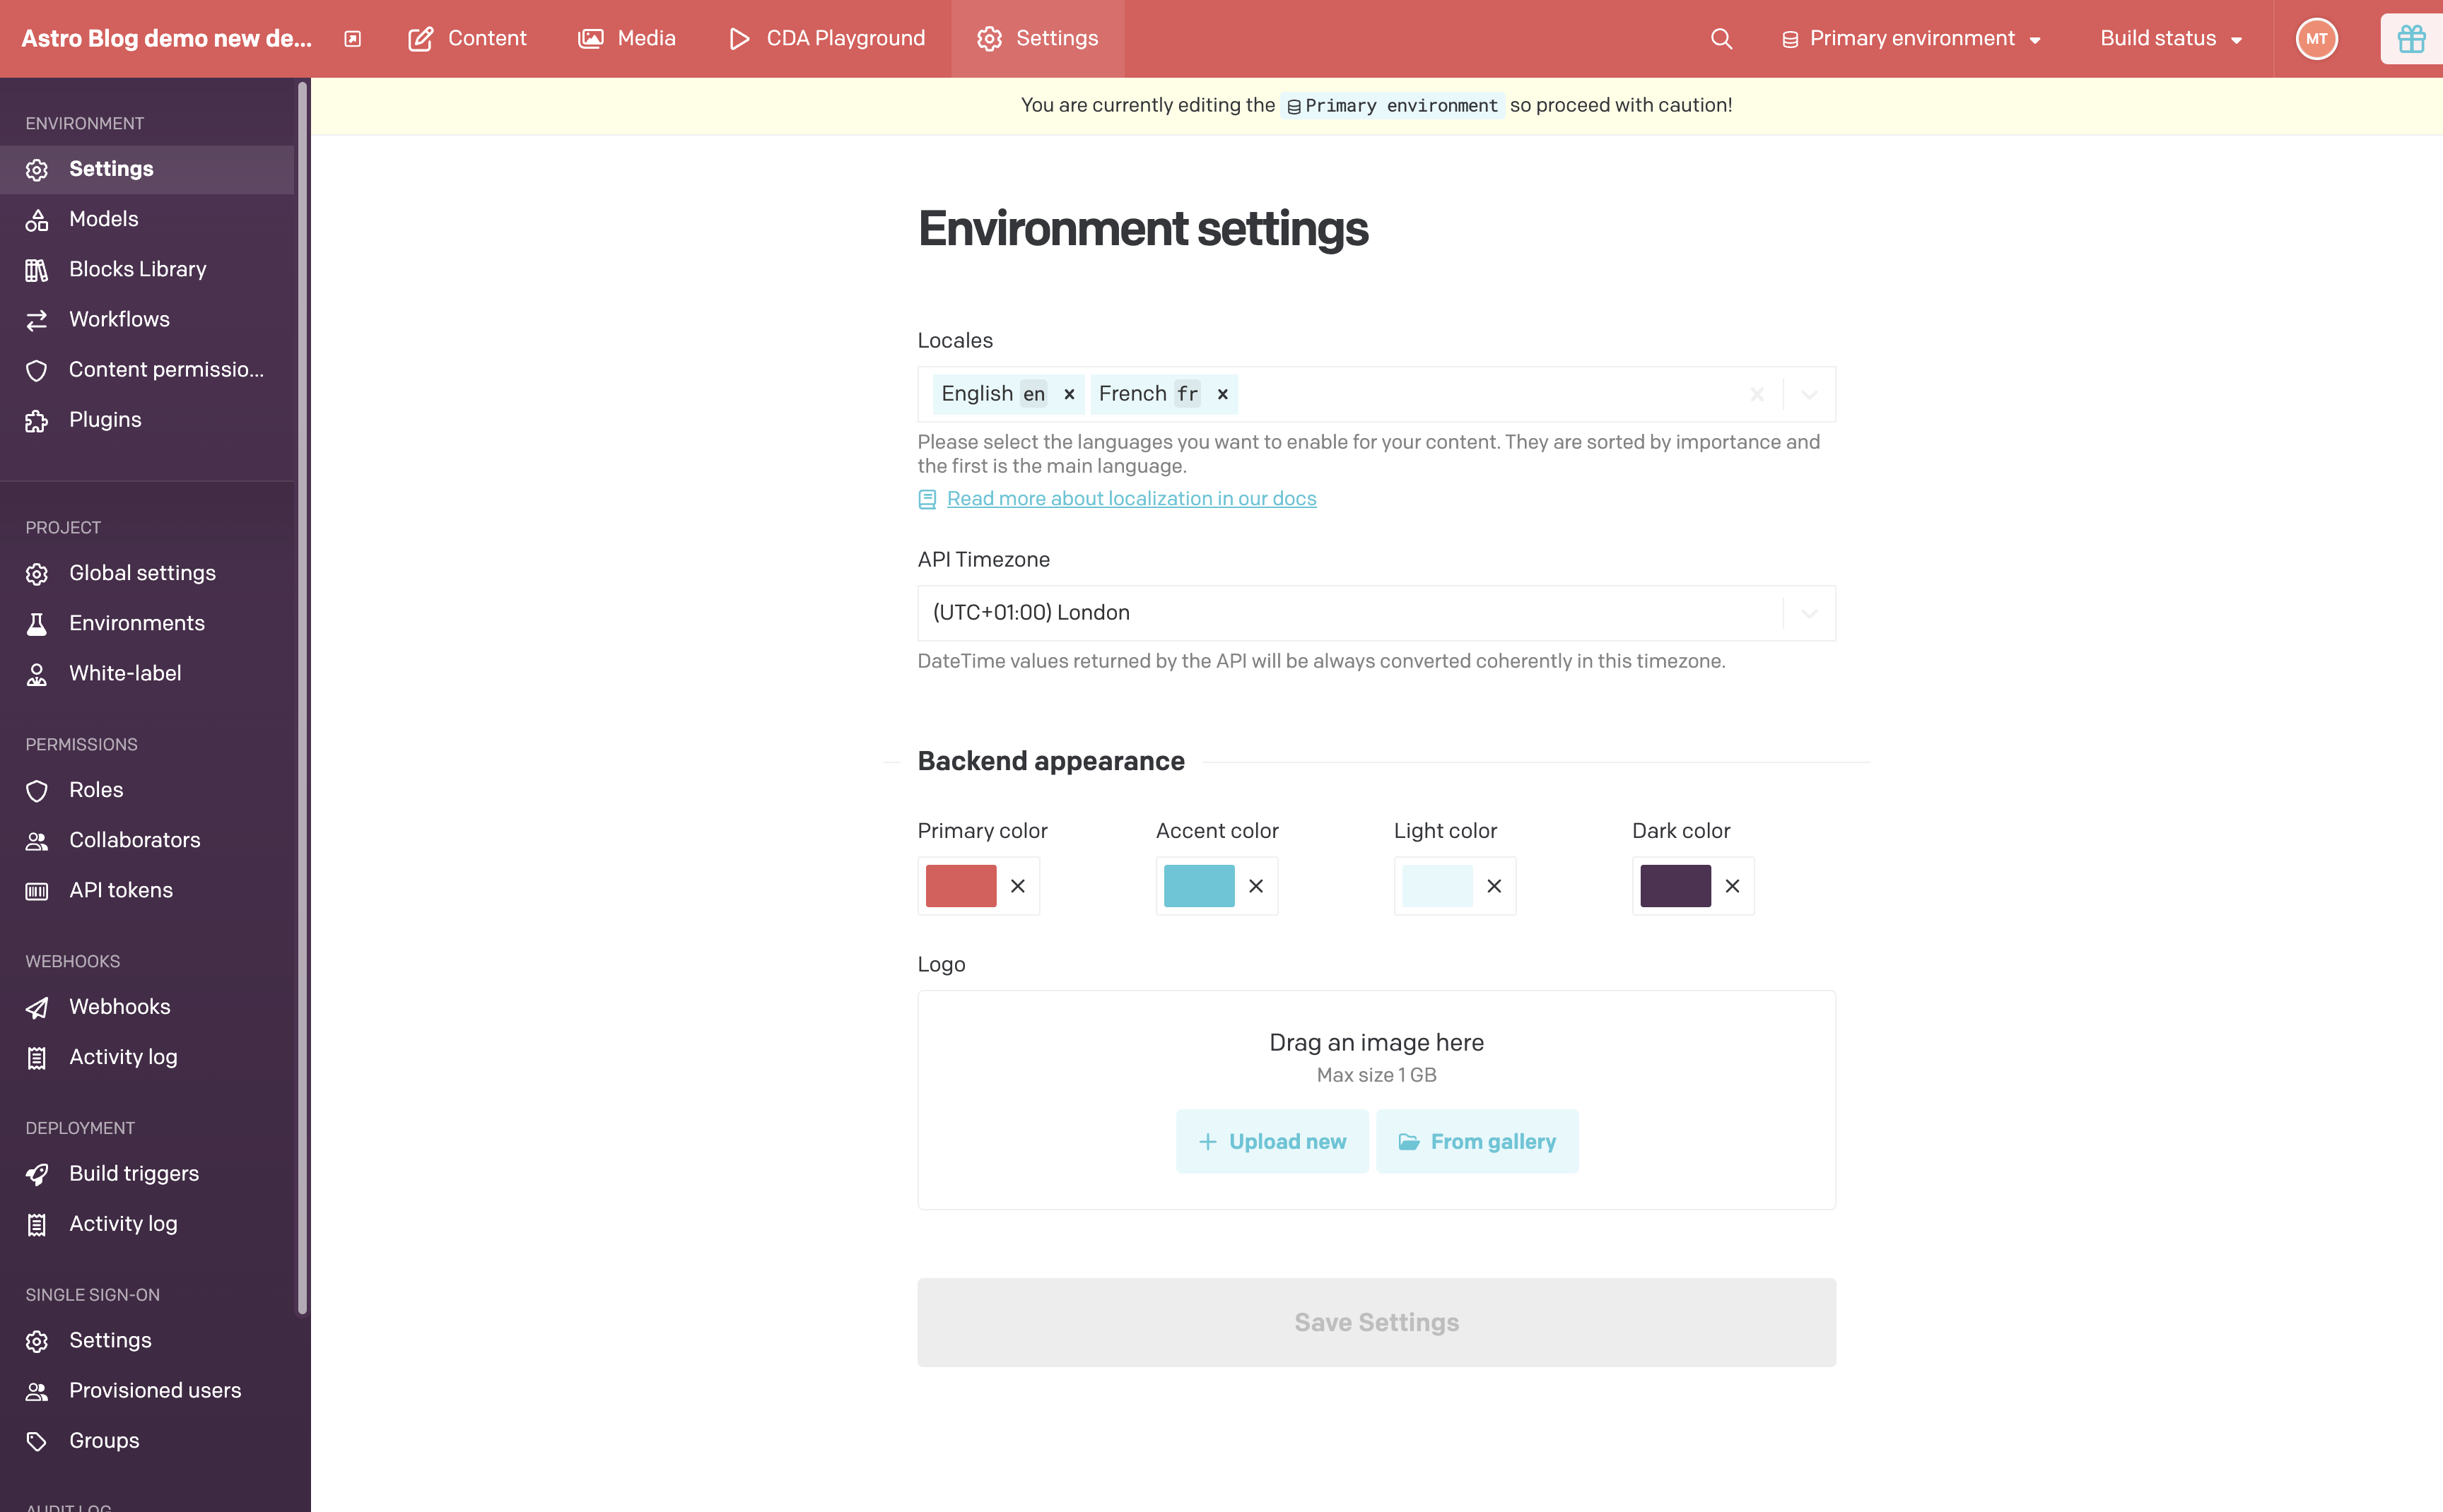The image size is (2443, 1512).
Task: Click Read more about localization link
Action: click(x=1132, y=499)
